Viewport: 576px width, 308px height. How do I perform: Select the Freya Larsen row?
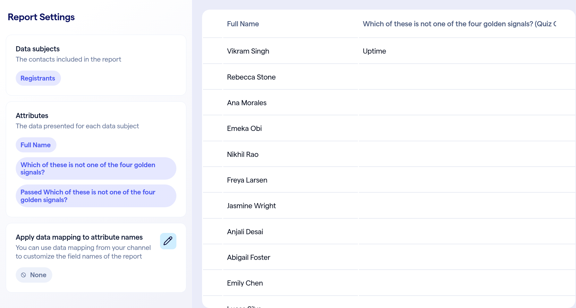[389, 180]
